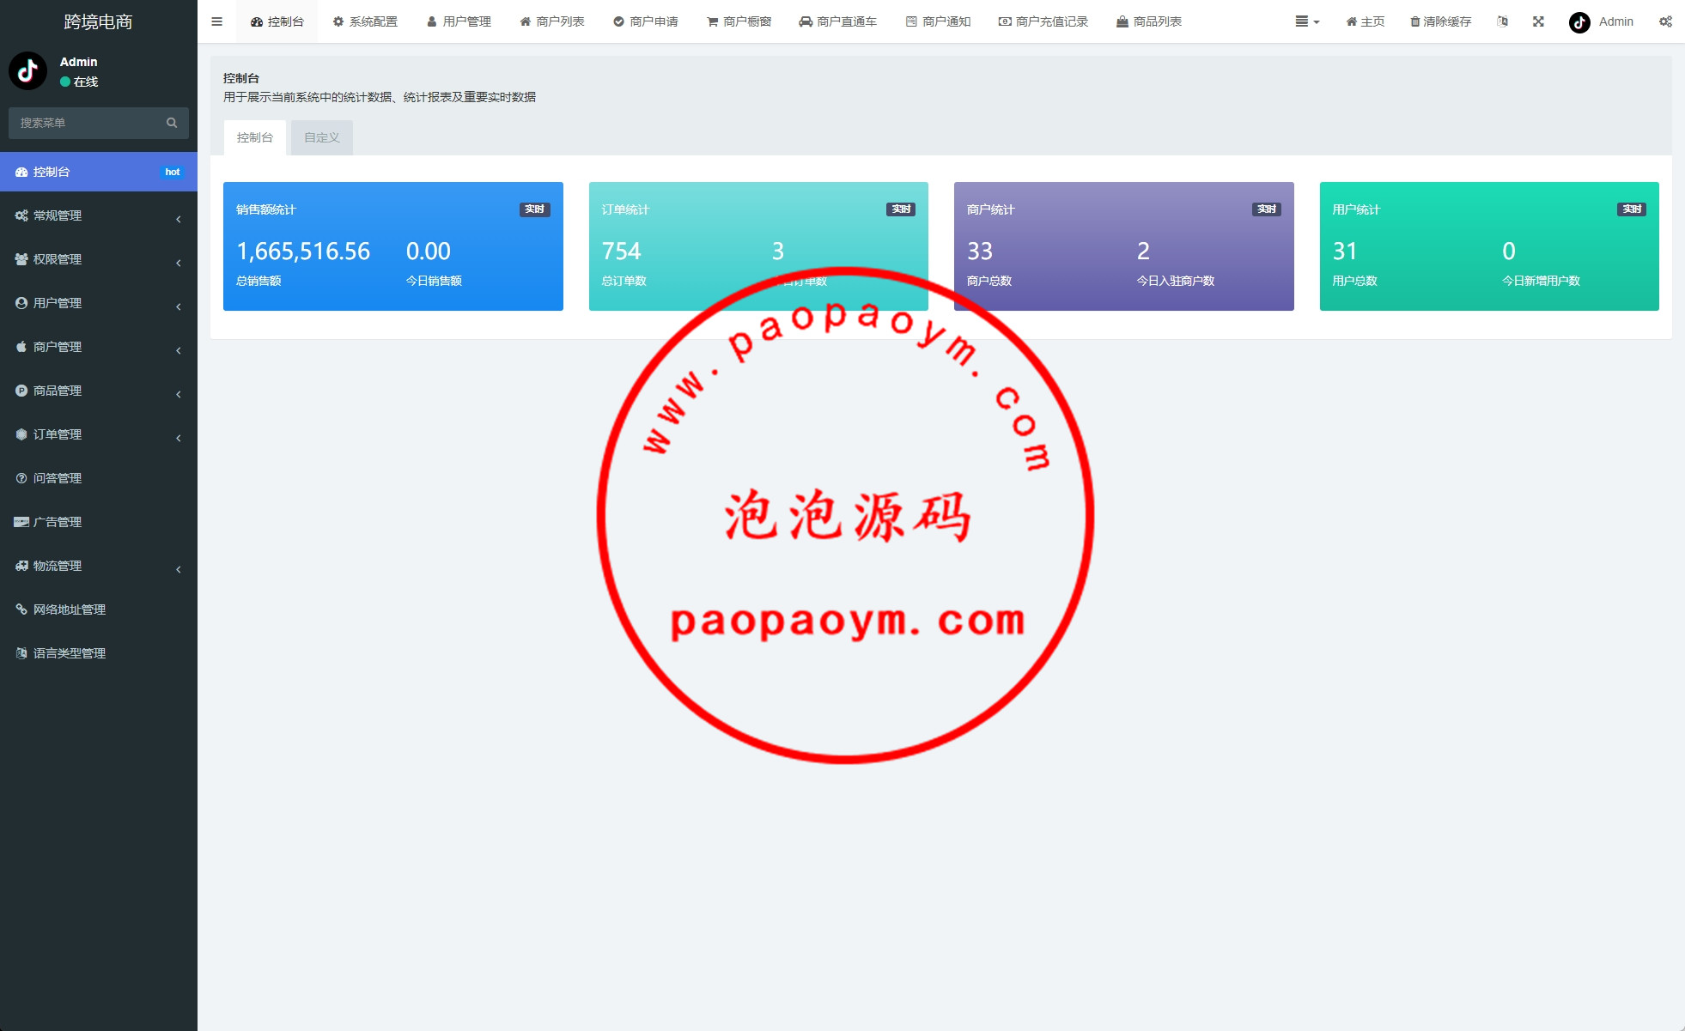This screenshot has height=1031, width=1685.
Task: Go to 主页 home link
Action: (x=1366, y=21)
